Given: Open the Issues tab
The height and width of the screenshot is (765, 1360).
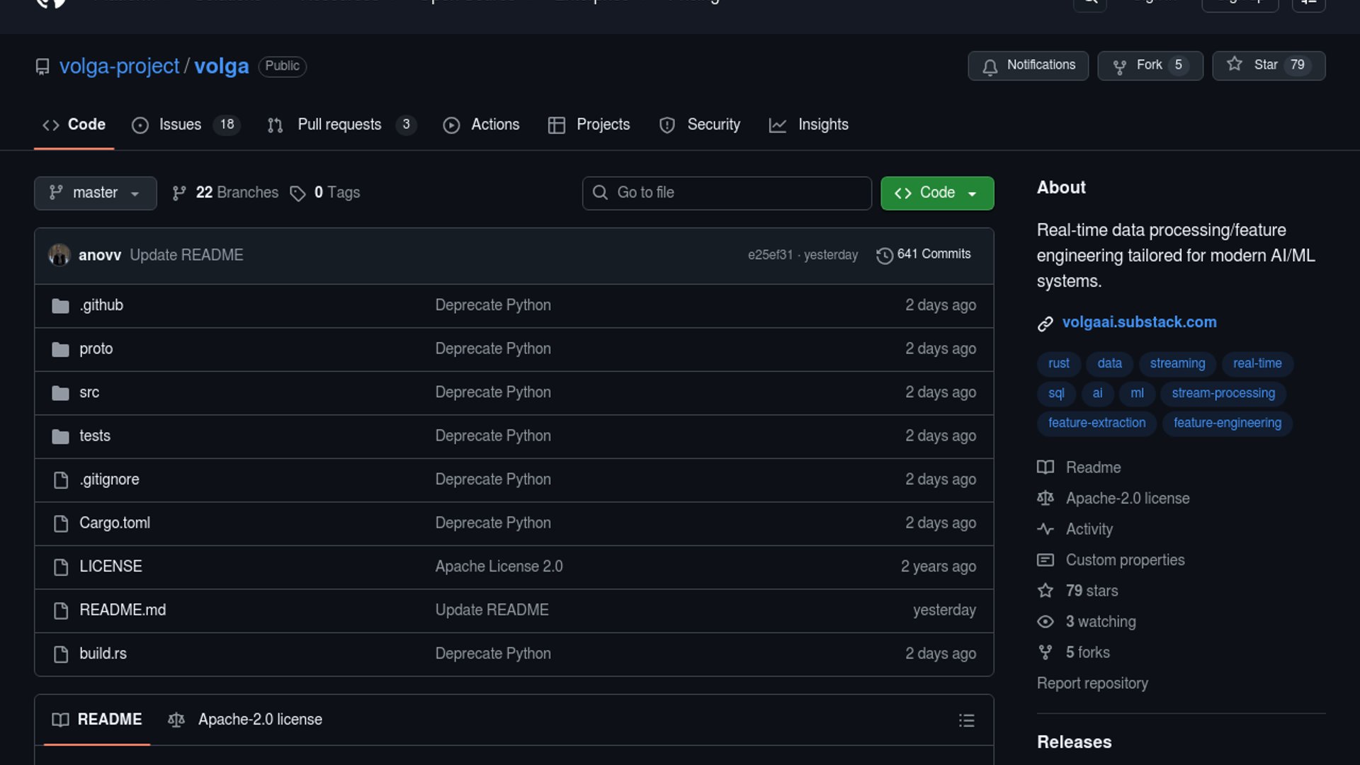Looking at the screenshot, I should (180, 125).
